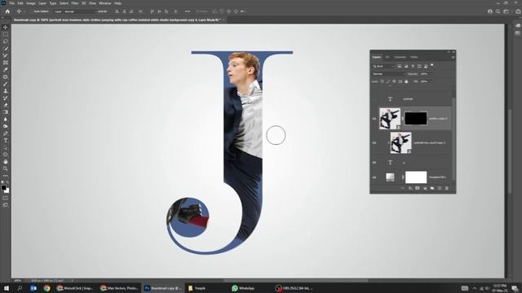The image size is (522, 293).
Task: Select the Lasso tool
Action: 6,42
